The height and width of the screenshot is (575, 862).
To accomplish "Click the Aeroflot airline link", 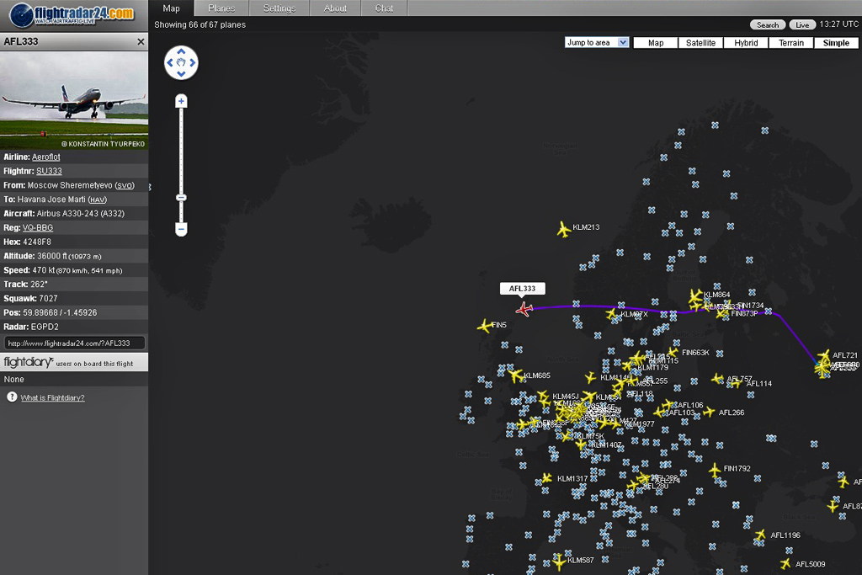I will (x=46, y=157).
